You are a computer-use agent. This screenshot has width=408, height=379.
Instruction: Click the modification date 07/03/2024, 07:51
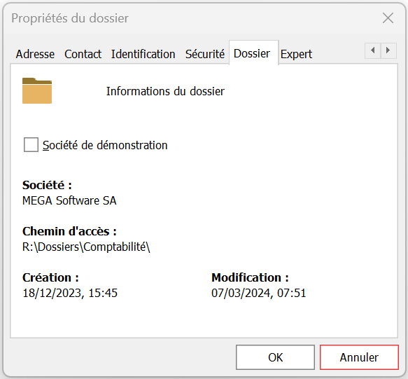tap(259, 293)
